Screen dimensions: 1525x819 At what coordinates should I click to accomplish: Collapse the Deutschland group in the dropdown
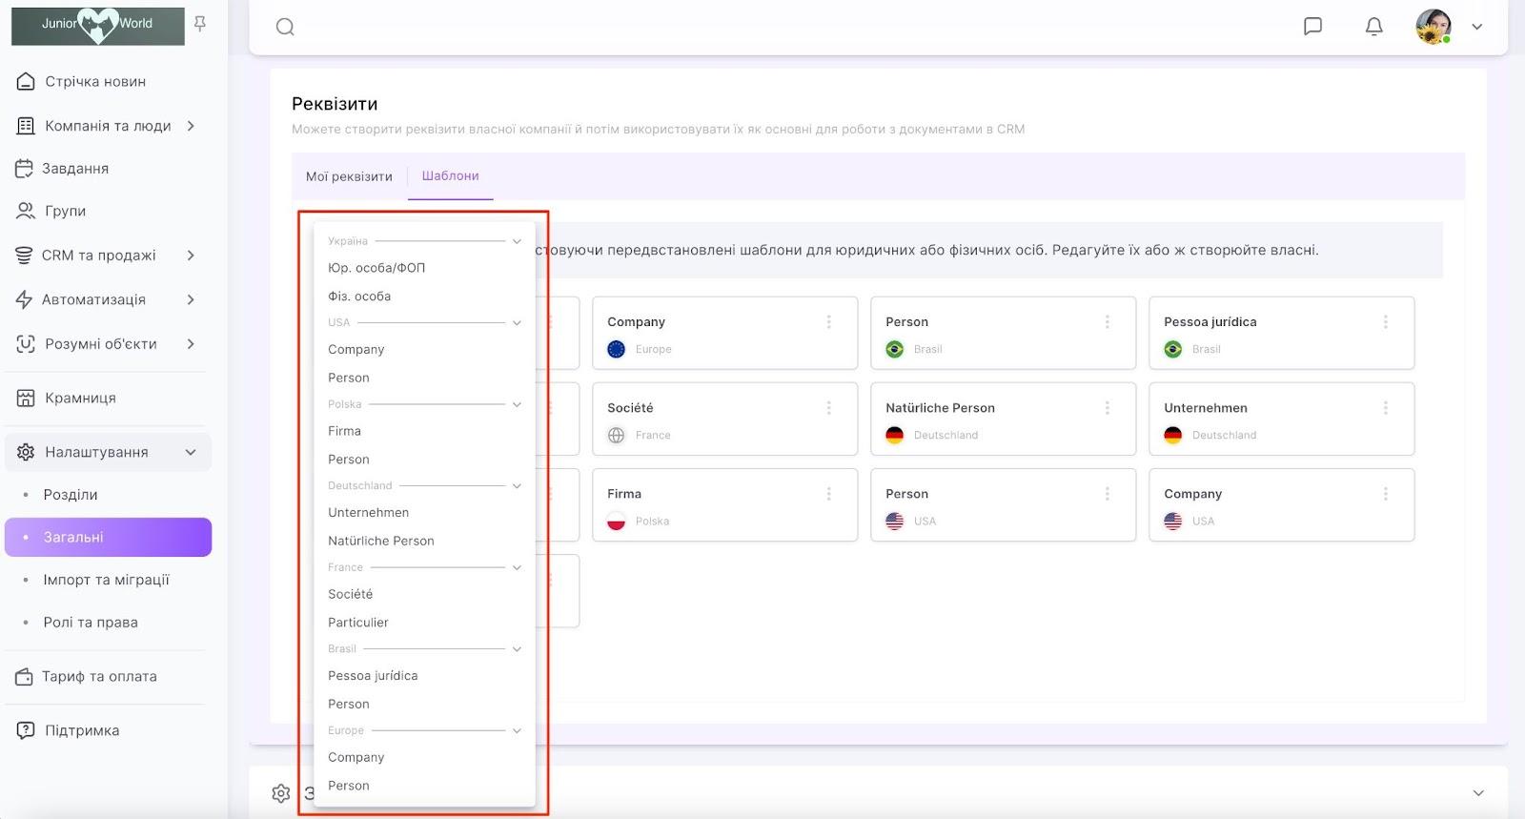[x=517, y=485]
